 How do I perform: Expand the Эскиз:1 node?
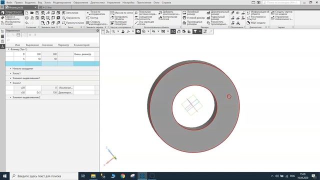(x=10, y=73)
